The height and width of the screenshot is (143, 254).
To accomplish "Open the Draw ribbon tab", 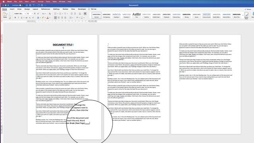I will [19, 9].
